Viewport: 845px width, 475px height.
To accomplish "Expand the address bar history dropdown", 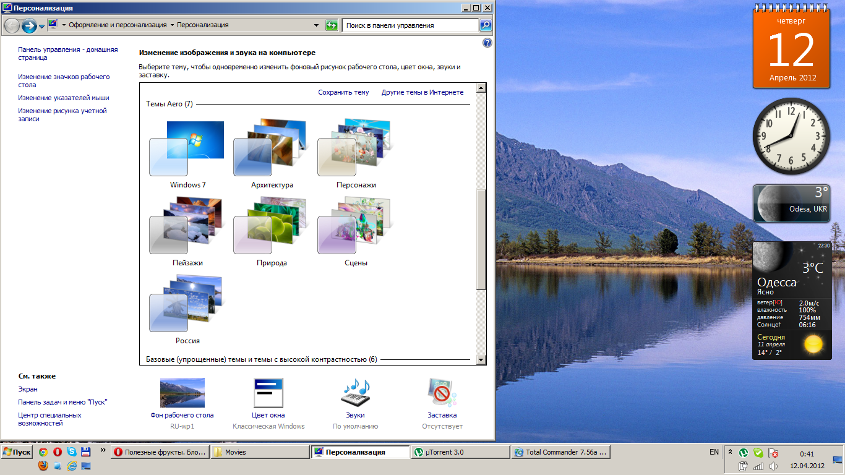I will pos(317,25).
